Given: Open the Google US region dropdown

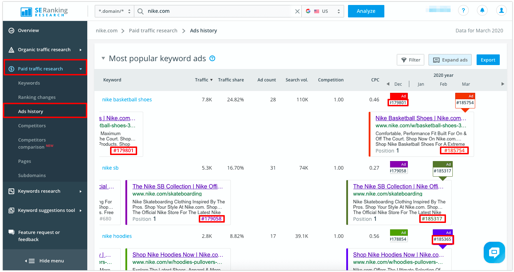Looking at the screenshot, I should pos(323,11).
